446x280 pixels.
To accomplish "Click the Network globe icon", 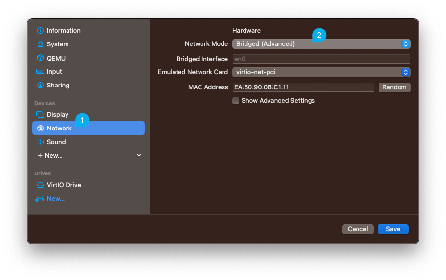I will pyautogui.click(x=40, y=128).
